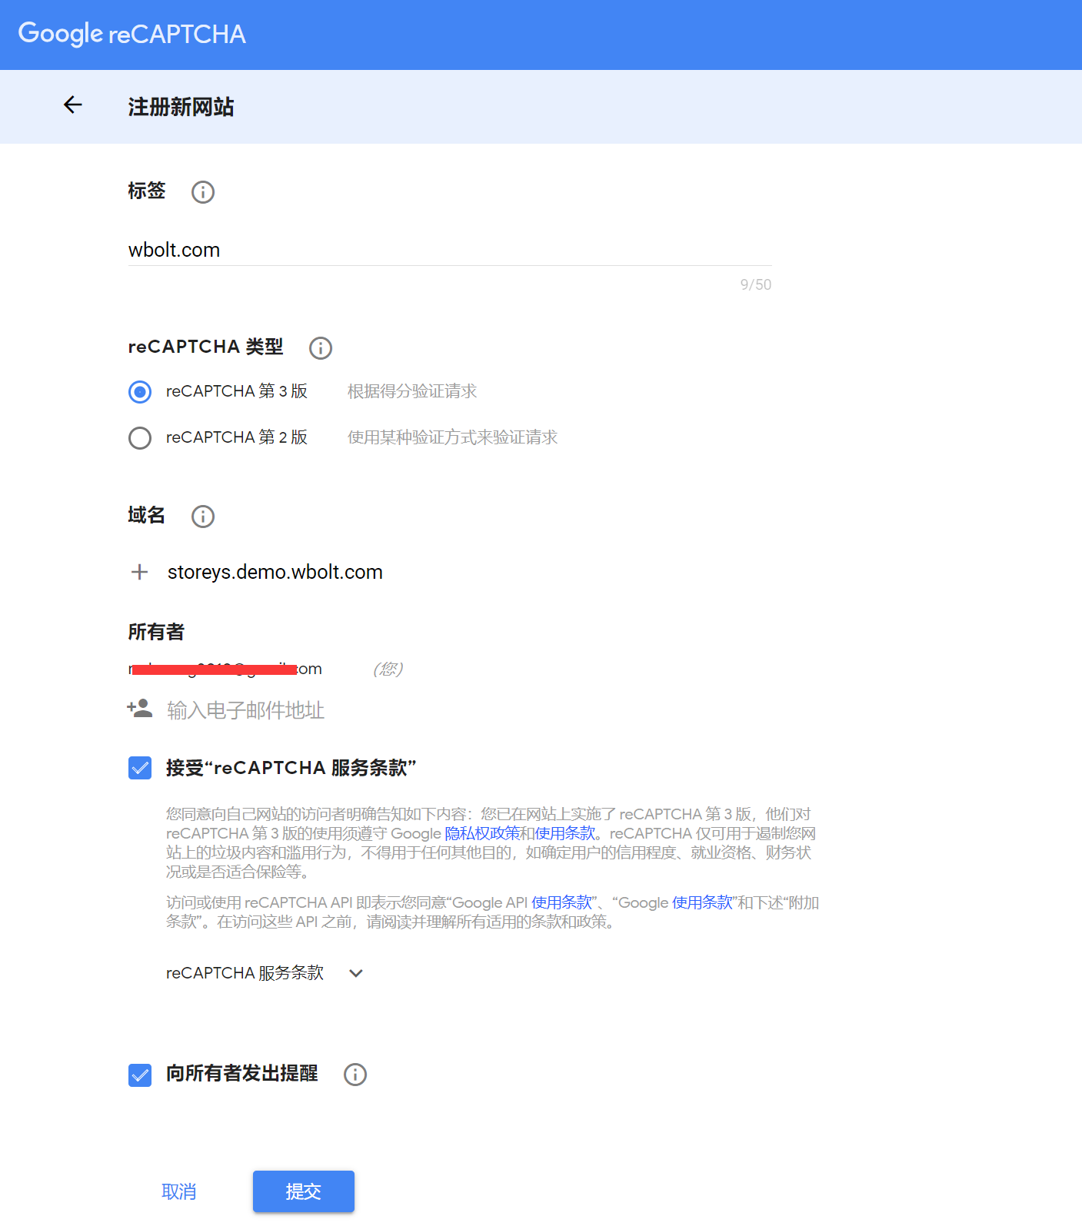Click the domain field storeys.demo.wbolt.com
The height and width of the screenshot is (1226, 1082).
pyautogui.click(x=275, y=572)
